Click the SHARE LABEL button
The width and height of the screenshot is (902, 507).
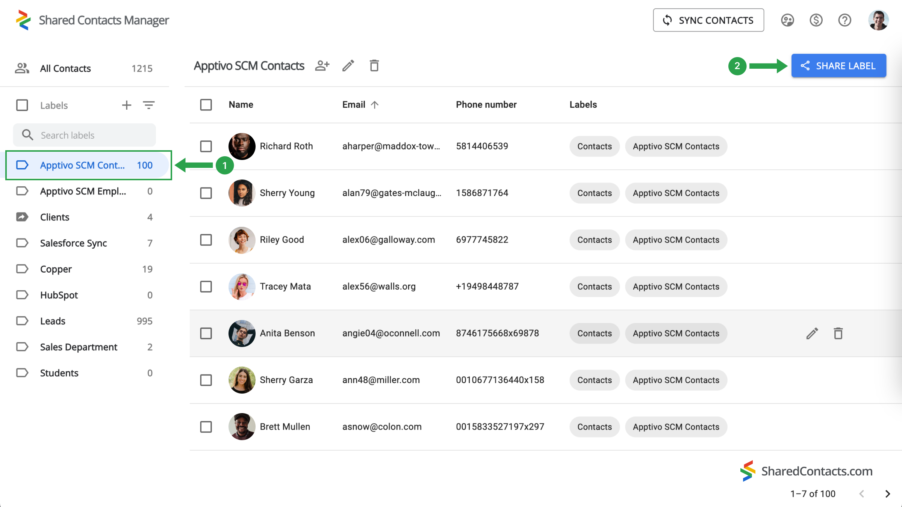pos(839,66)
